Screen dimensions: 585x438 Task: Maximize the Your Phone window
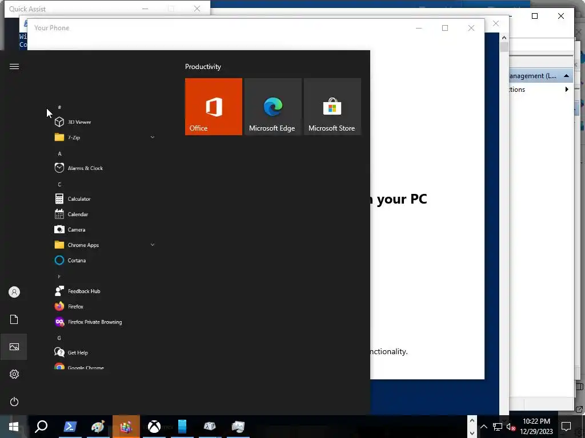click(444, 28)
